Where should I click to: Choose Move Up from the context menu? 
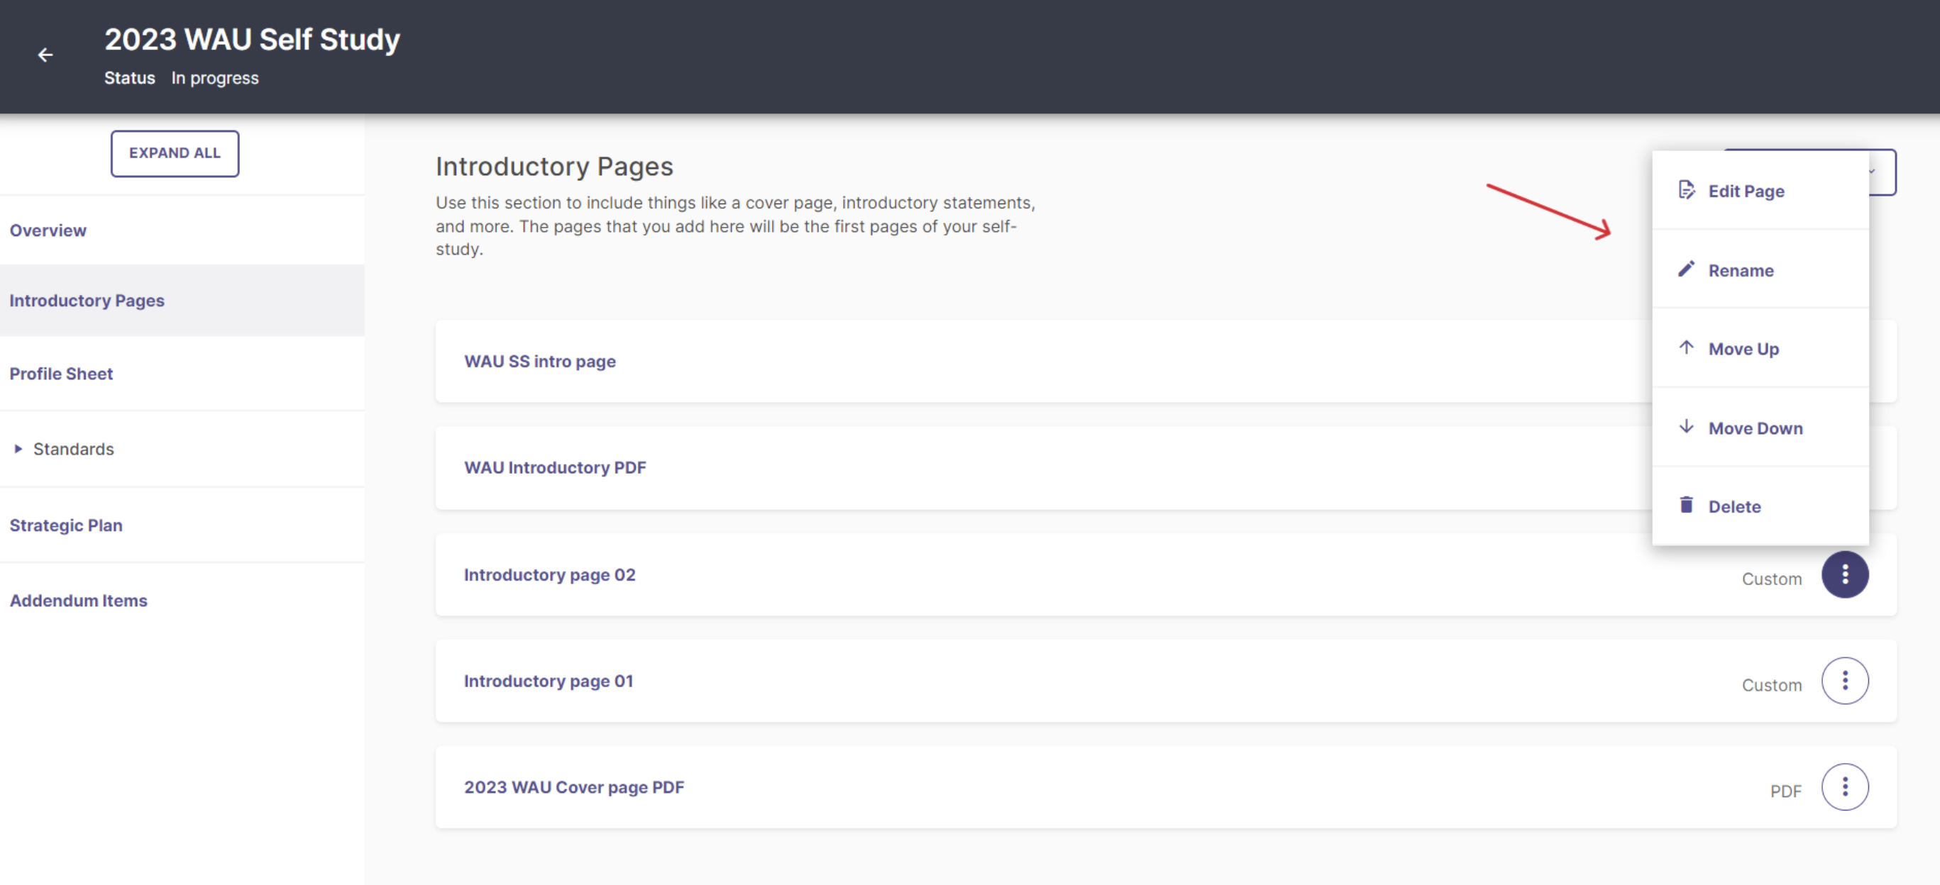[x=1760, y=349]
